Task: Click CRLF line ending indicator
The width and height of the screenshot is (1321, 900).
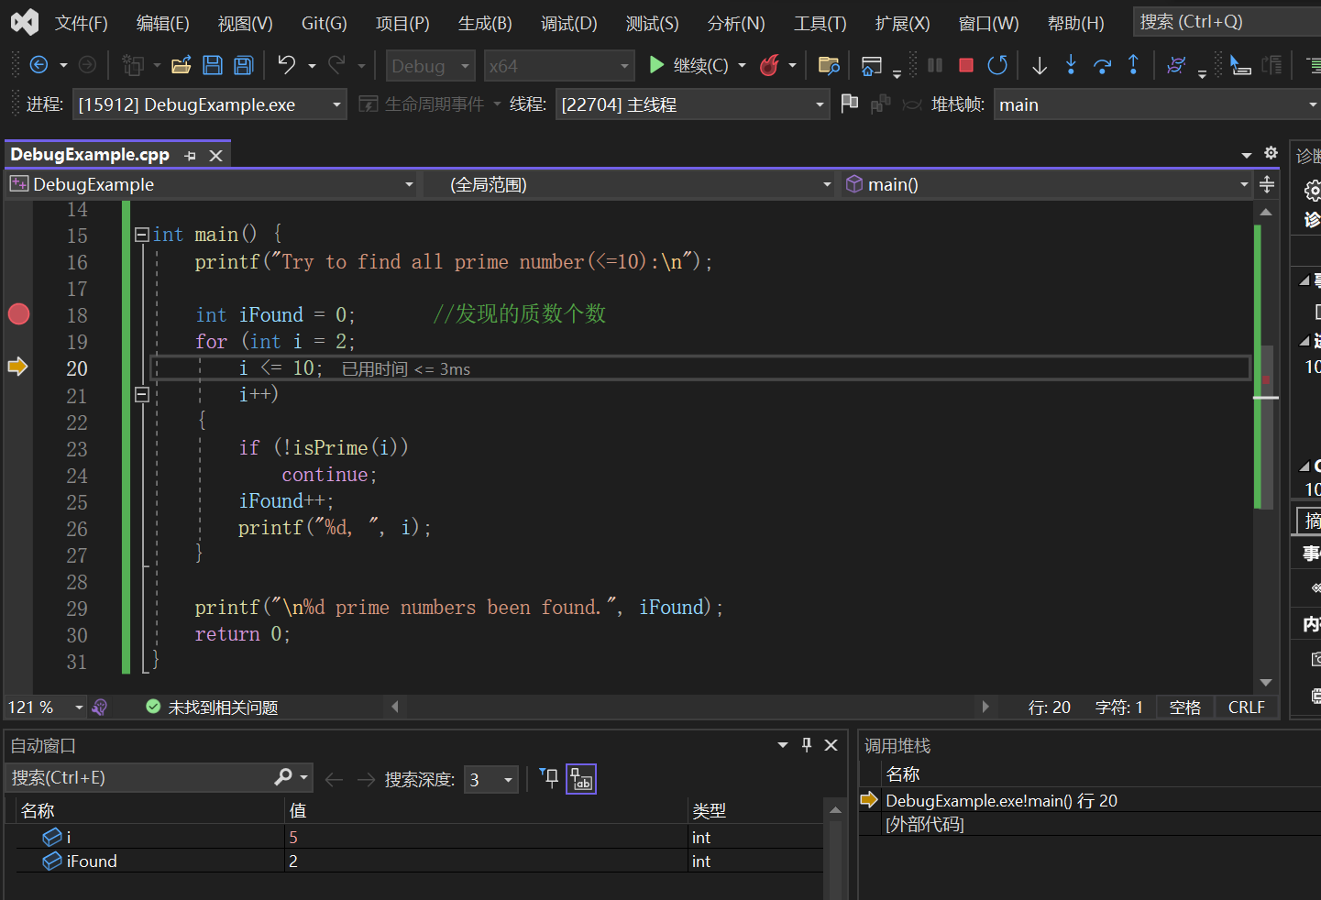Action: coord(1246,707)
